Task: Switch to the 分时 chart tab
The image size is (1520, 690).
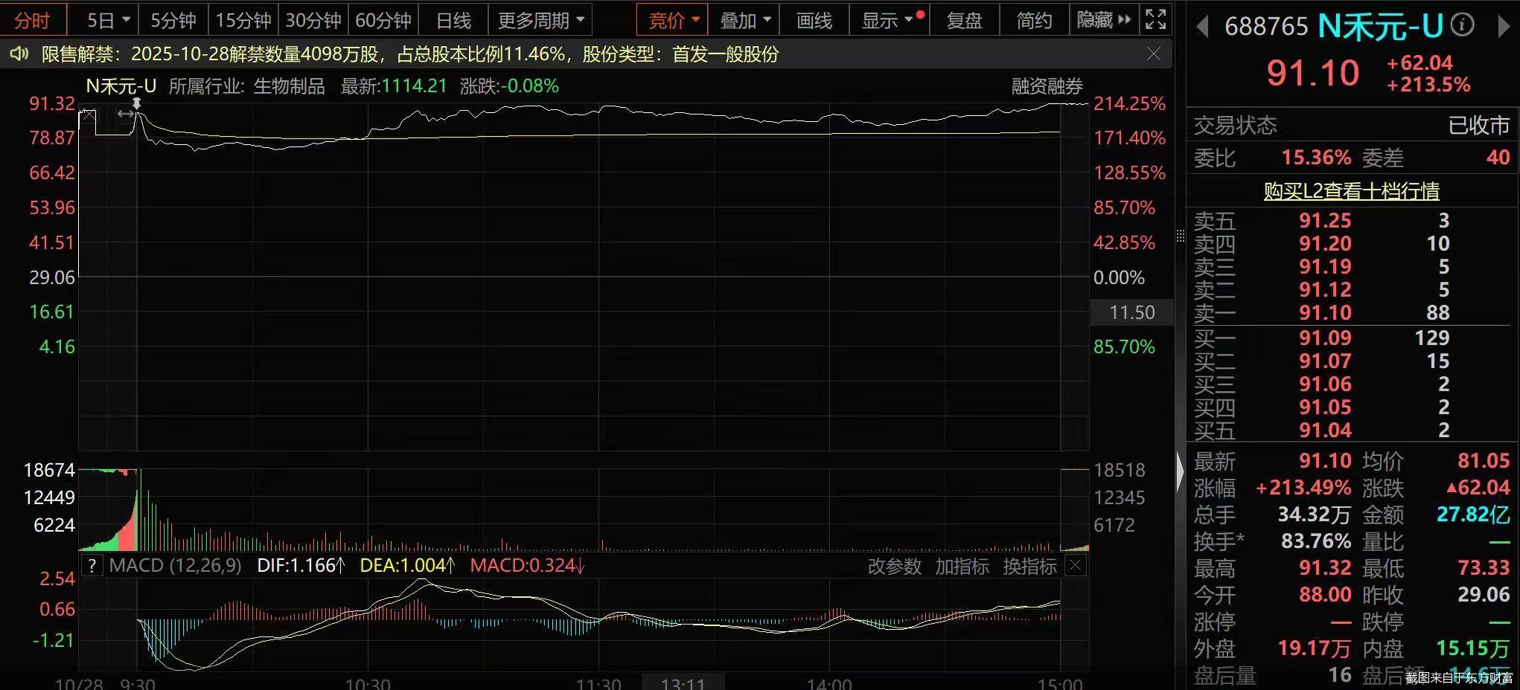Action: pyautogui.click(x=33, y=20)
